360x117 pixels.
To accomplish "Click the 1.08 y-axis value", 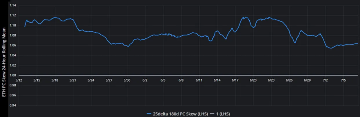I will [13, 35].
